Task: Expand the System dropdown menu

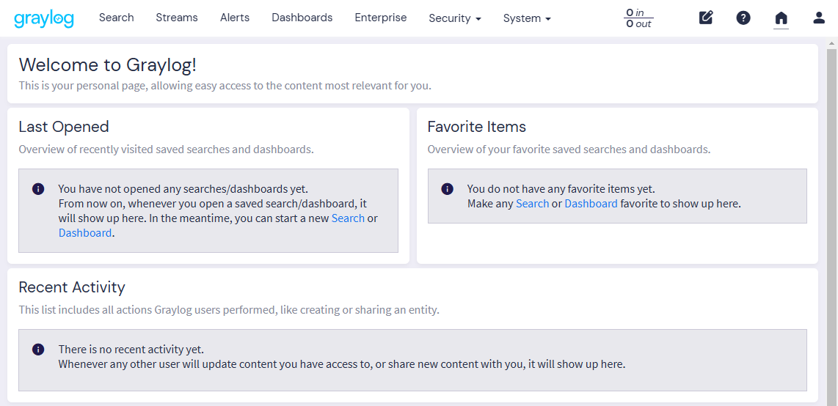Action: click(x=526, y=18)
